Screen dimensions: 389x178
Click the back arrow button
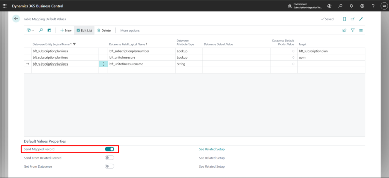16,19
